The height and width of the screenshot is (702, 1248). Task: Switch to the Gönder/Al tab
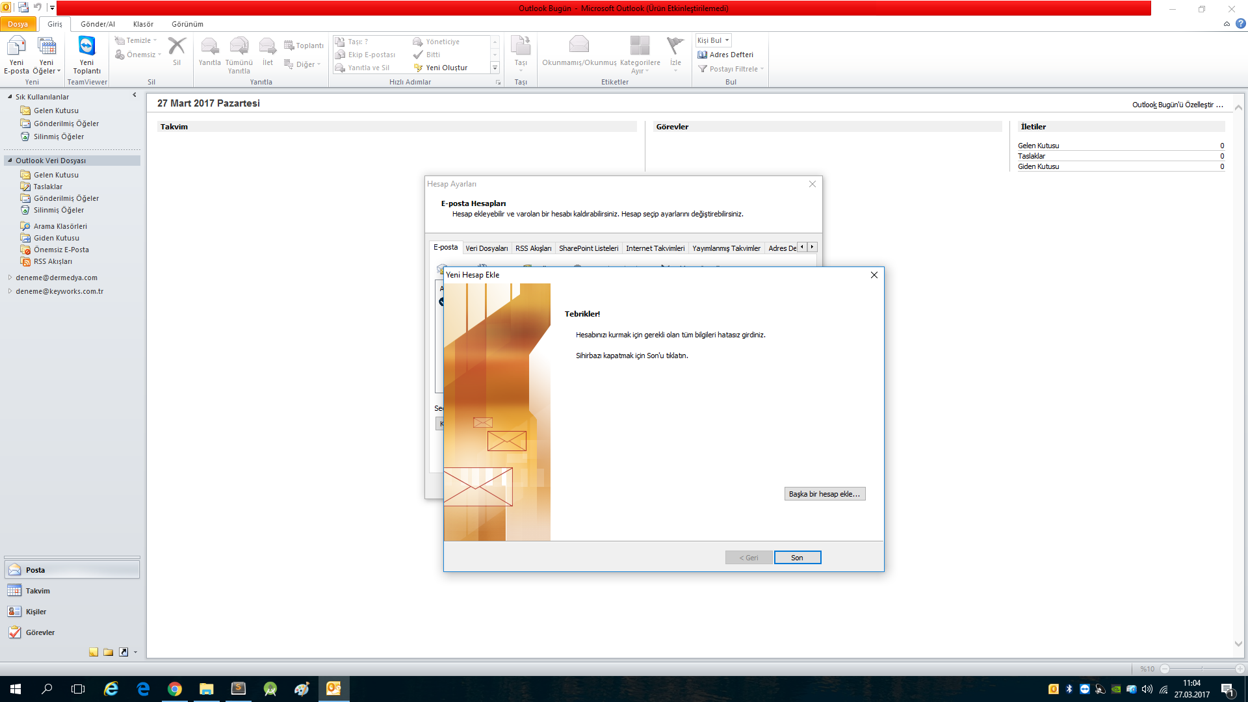coord(97,24)
